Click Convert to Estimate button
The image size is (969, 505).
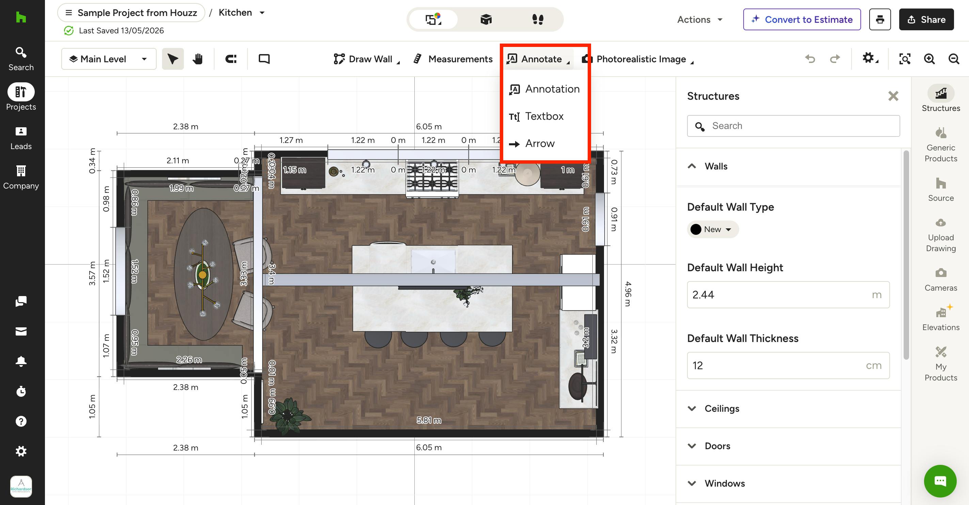click(802, 19)
